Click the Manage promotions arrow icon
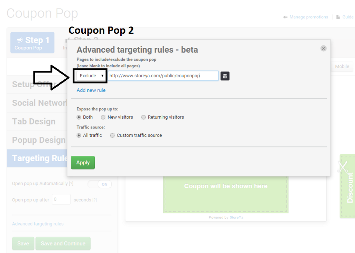The height and width of the screenshot is (253, 355). click(x=285, y=17)
